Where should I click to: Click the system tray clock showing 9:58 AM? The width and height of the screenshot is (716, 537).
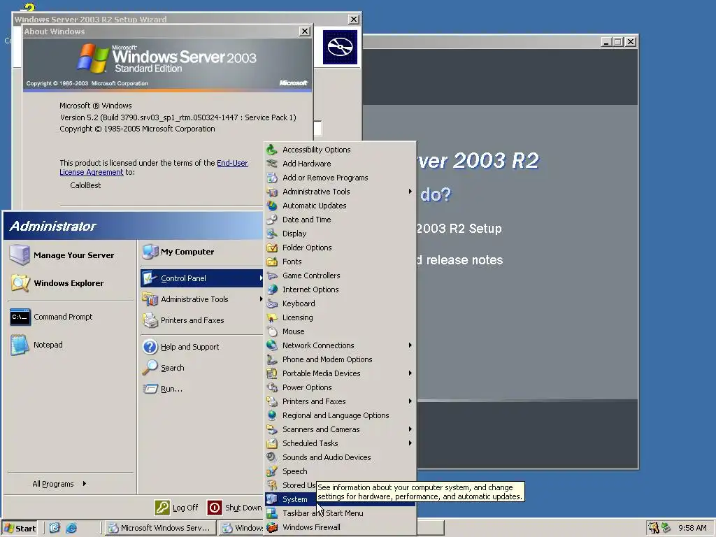[x=692, y=528]
